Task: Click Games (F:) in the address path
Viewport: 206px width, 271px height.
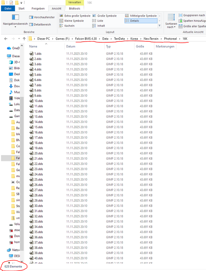Action: 62,39
